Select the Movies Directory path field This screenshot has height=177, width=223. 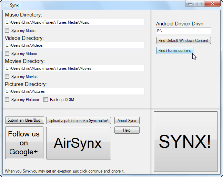(x=74, y=68)
